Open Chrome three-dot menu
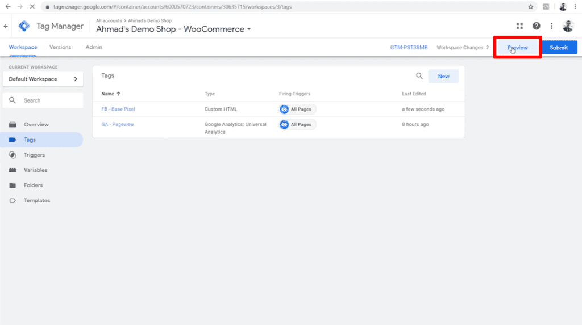The height and width of the screenshot is (325, 582). tap(575, 7)
